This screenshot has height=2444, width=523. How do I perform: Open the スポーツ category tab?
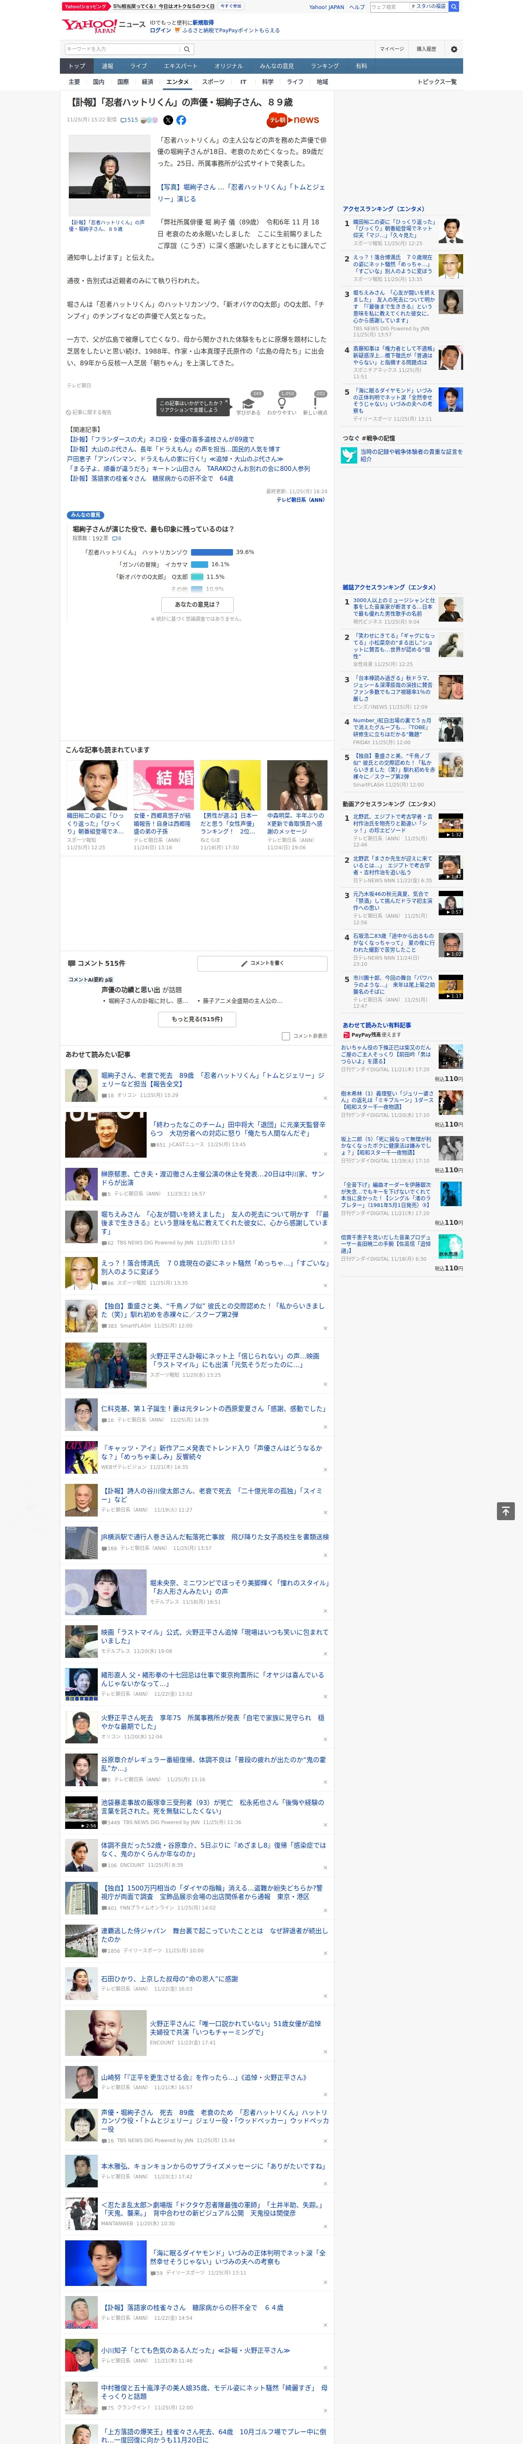click(x=213, y=81)
